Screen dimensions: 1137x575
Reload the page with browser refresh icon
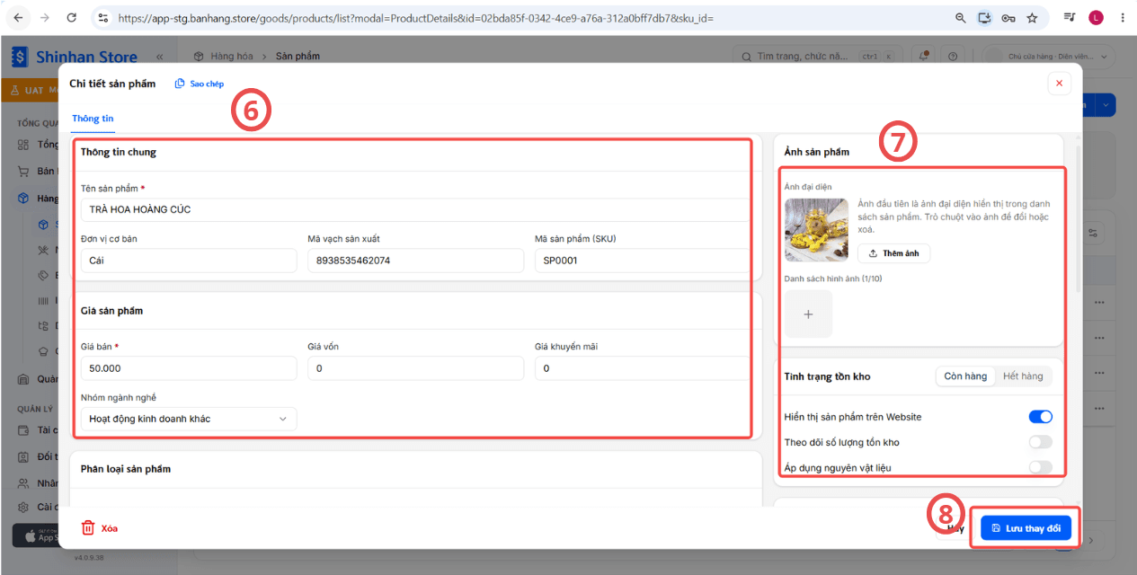coord(72,17)
